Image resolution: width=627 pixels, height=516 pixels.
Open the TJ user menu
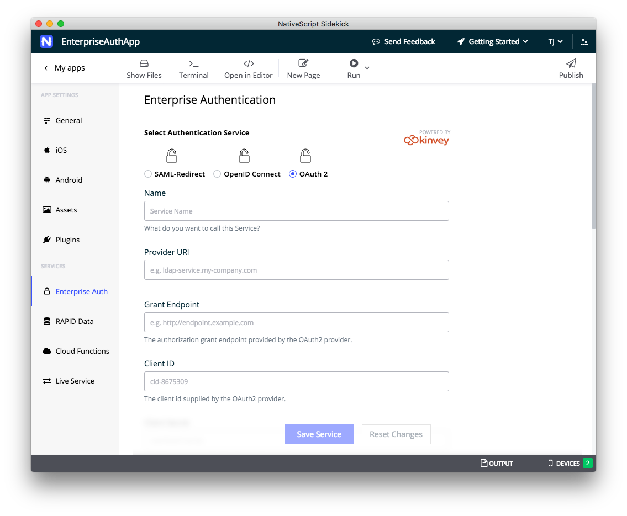click(555, 41)
